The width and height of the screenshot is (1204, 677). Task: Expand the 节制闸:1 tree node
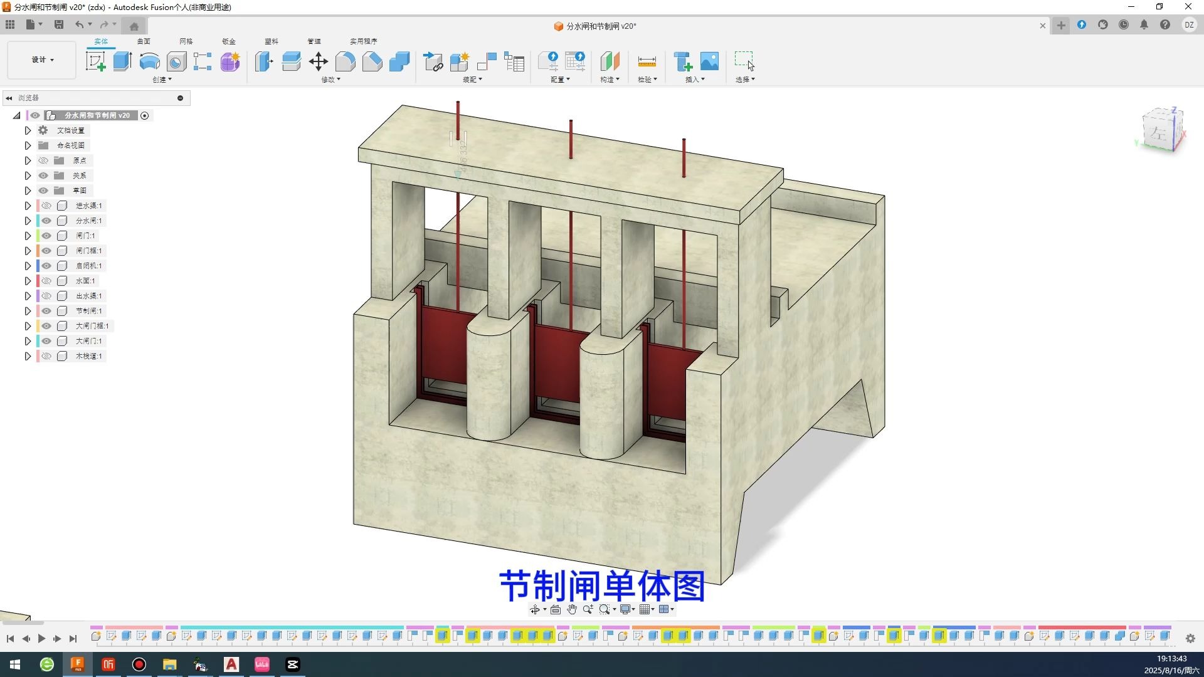click(x=28, y=311)
